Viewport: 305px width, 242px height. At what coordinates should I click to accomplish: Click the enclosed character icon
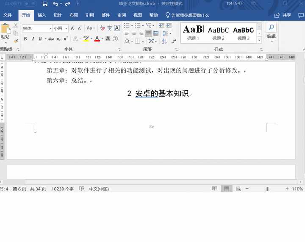[115, 39]
